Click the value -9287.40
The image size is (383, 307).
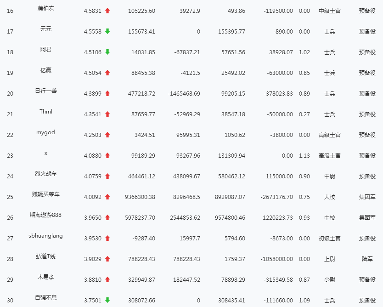click(144, 239)
